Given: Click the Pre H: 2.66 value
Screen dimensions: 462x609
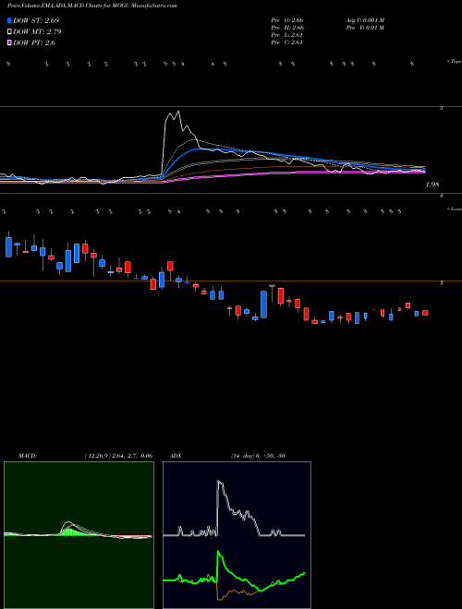Looking at the screenshot, I should point(287,28).
